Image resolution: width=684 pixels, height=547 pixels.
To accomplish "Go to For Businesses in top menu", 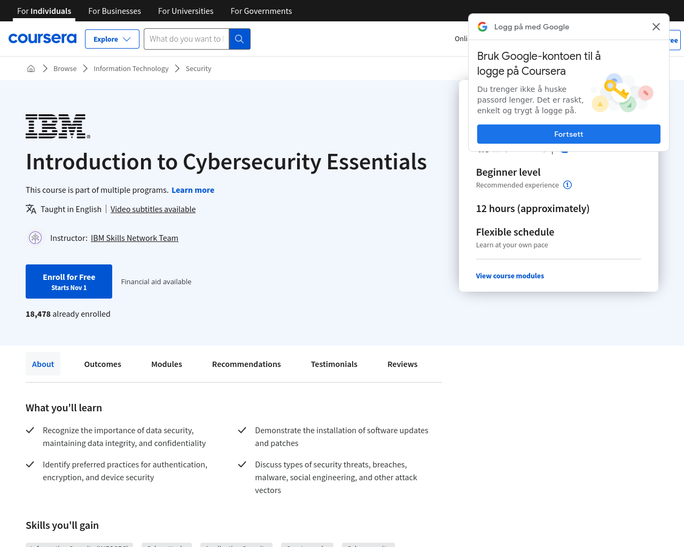I will tap(115, 11).
